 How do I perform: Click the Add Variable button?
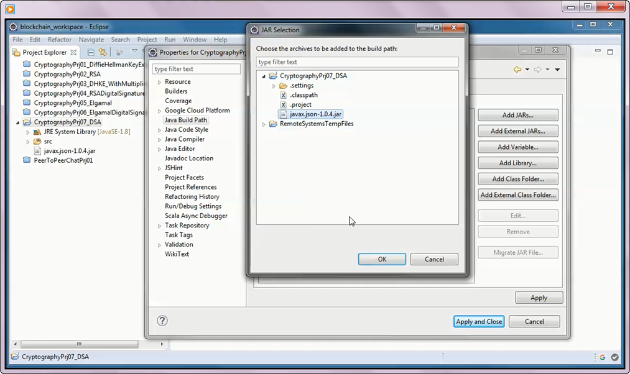[518, 147]
